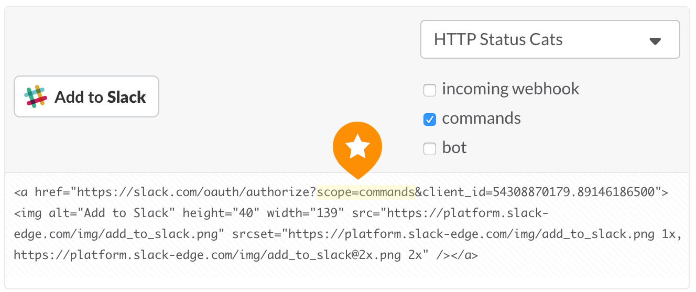Uncheck the commands checkbox
This screenshot has width=696, height=292.
coord(430,120)
